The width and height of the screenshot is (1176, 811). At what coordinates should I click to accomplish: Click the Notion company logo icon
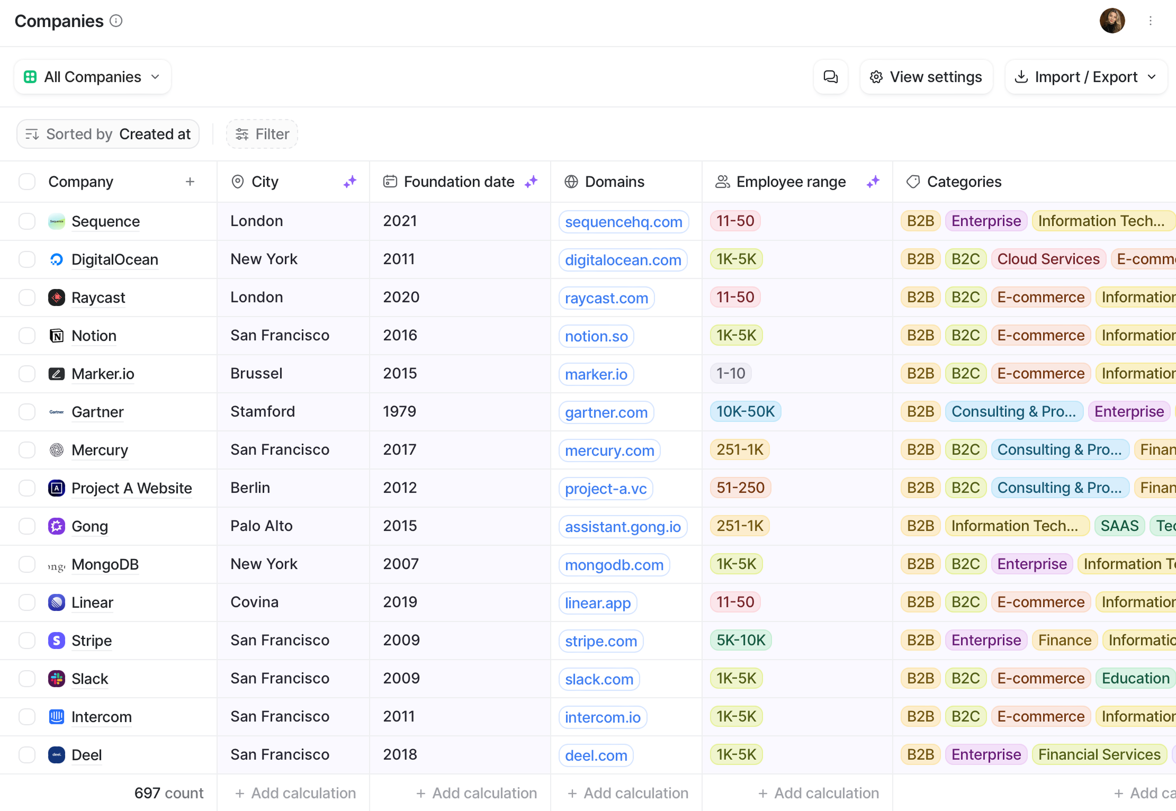(56, 335)
